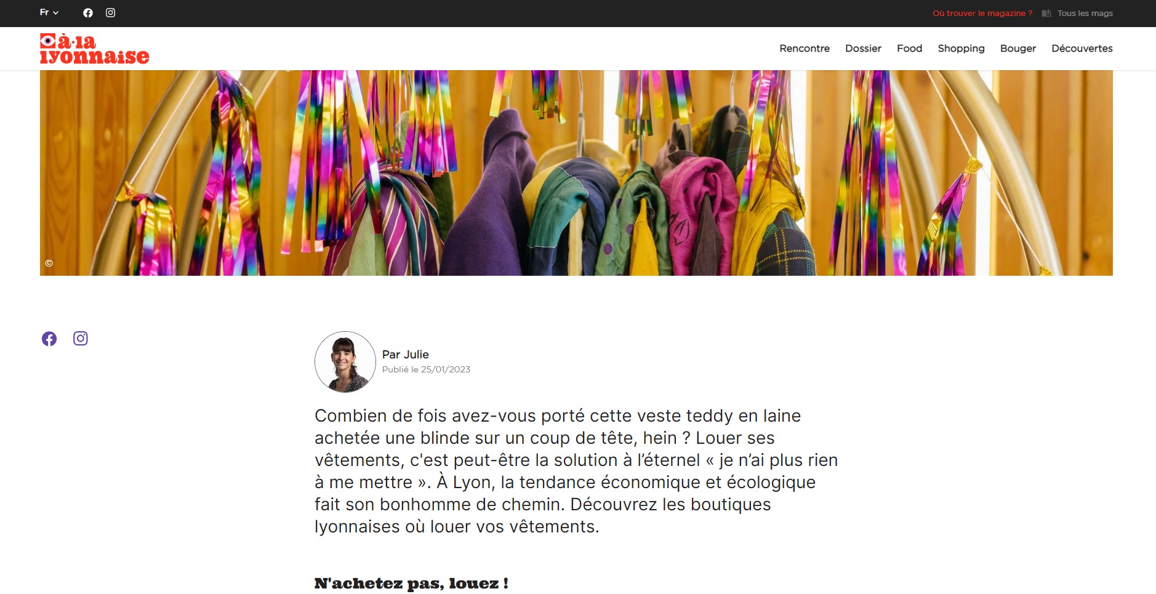This screenshot has width=1156, height=594.
Task: Click the magazine icon beside Tous les mags
Action: tap(1046, 14)
